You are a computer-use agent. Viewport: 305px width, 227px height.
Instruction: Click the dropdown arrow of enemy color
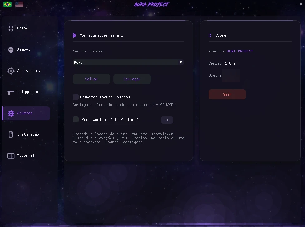[x=181, y=62]
